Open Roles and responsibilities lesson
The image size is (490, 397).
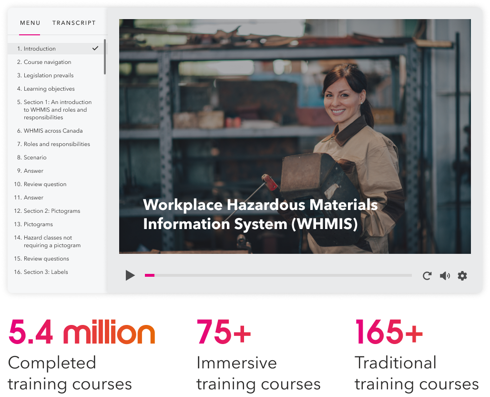pyautogui.click(x=57, y=144)
